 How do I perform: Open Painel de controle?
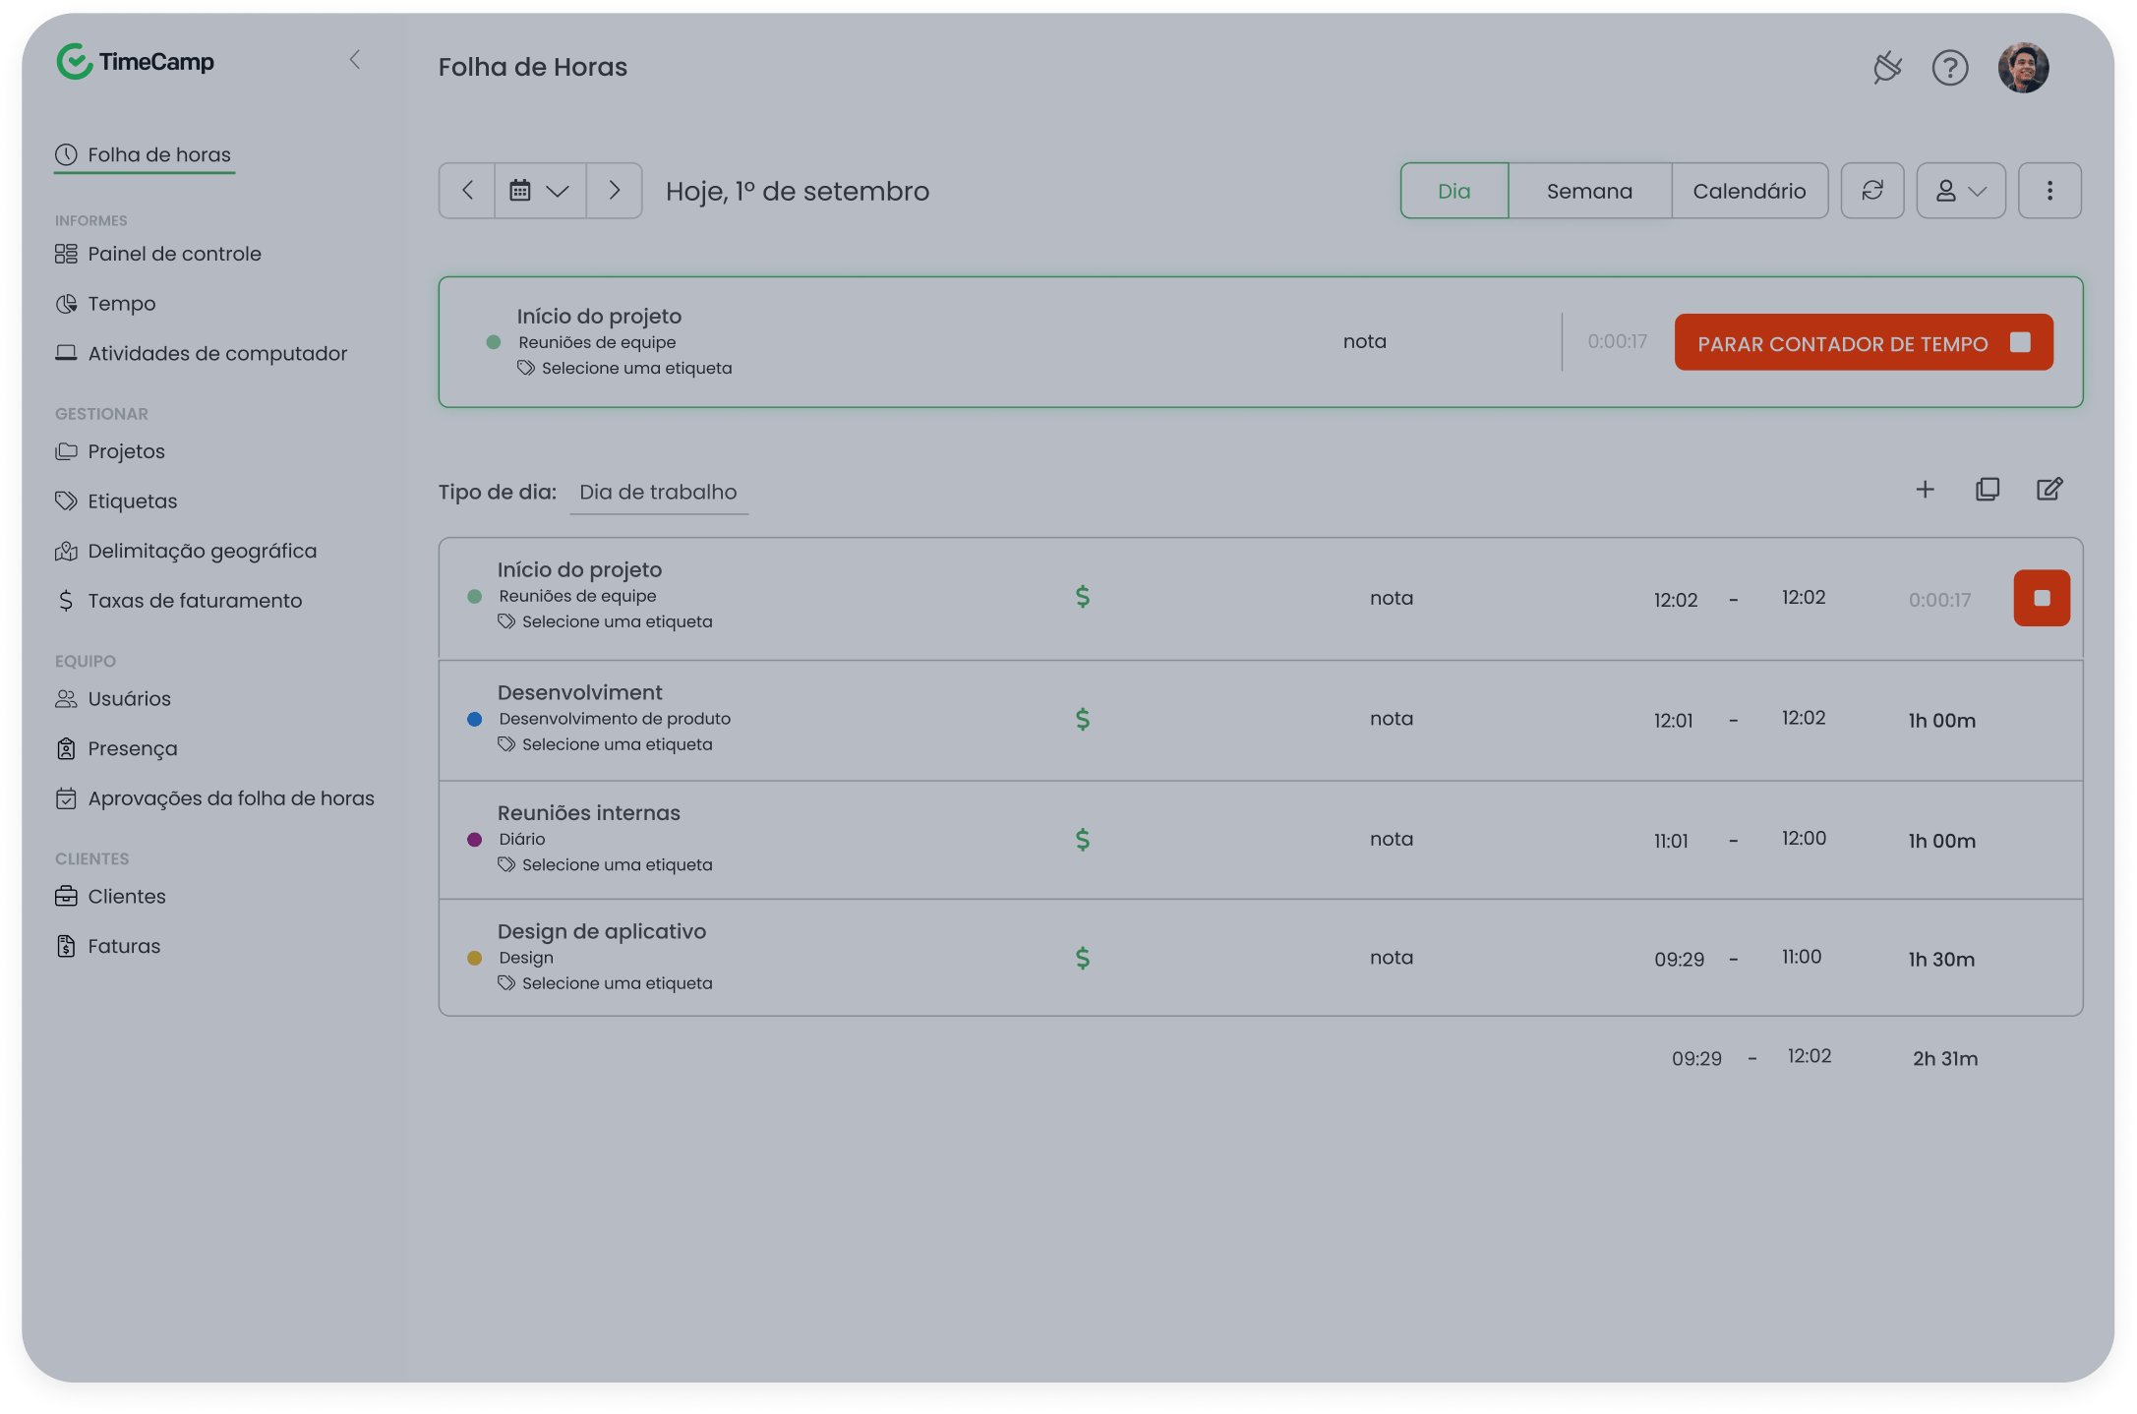coord(158,254)
